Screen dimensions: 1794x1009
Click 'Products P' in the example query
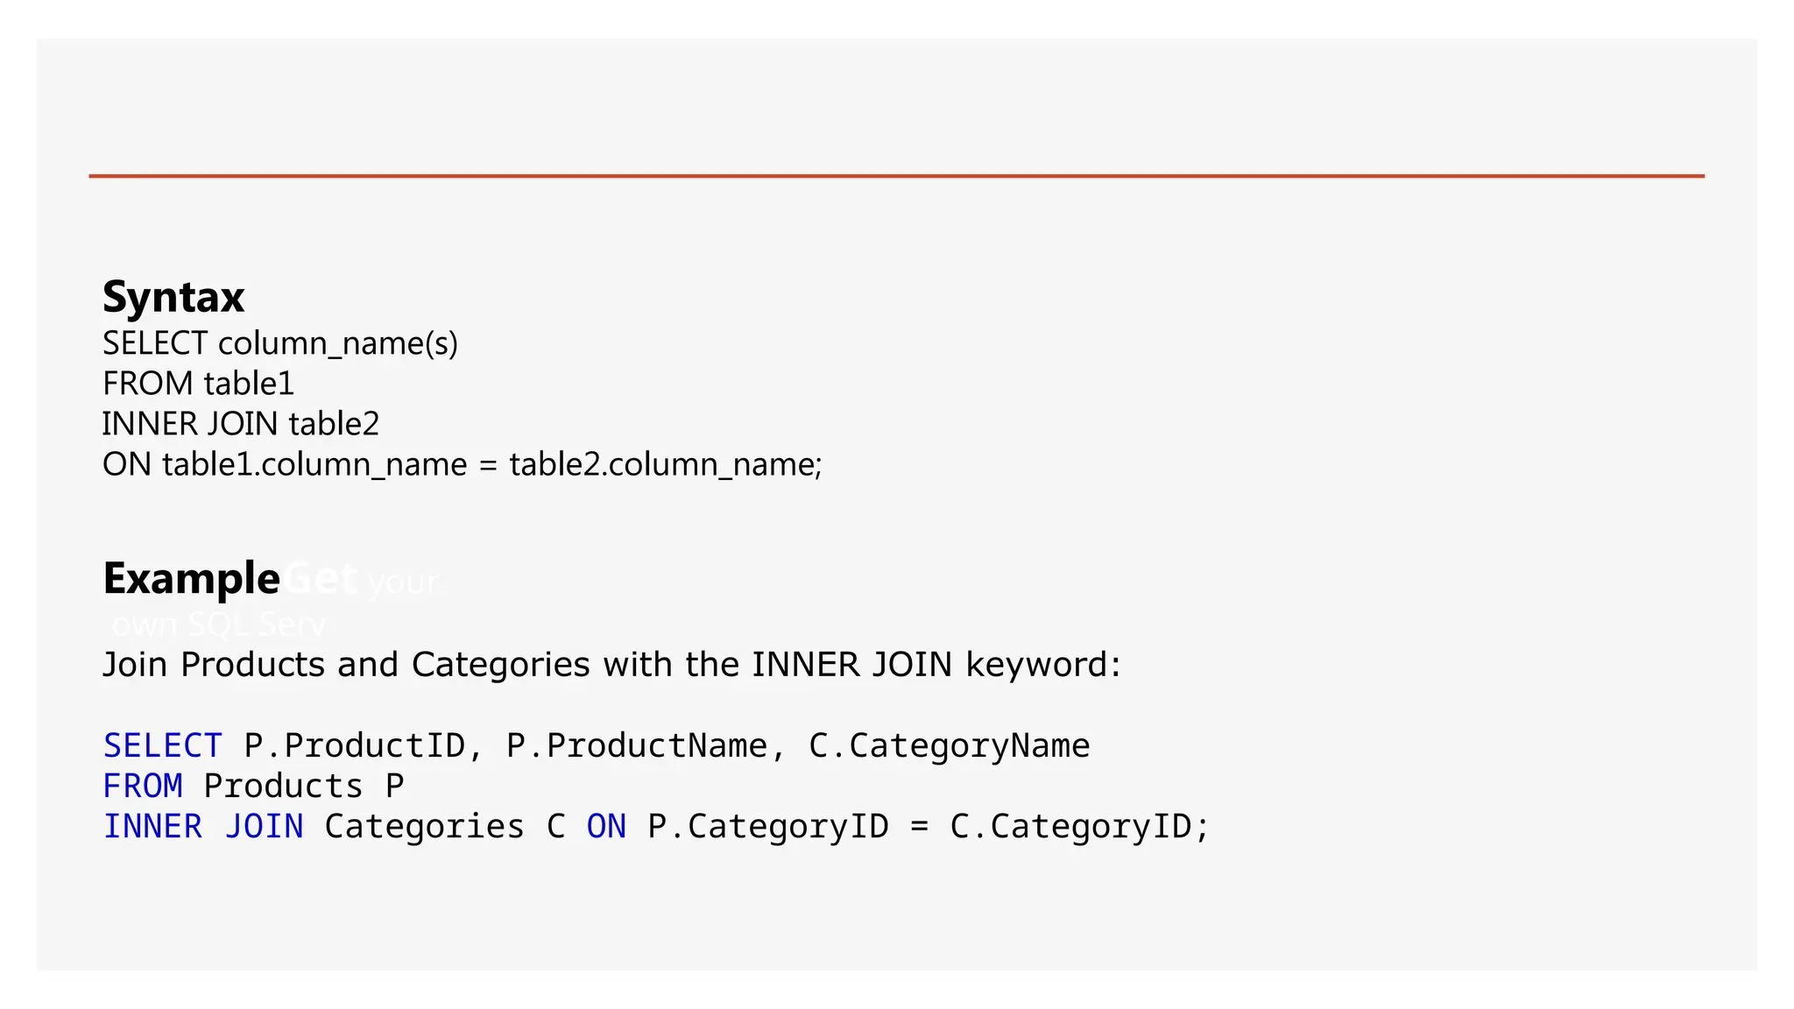[x=304, y=786]
